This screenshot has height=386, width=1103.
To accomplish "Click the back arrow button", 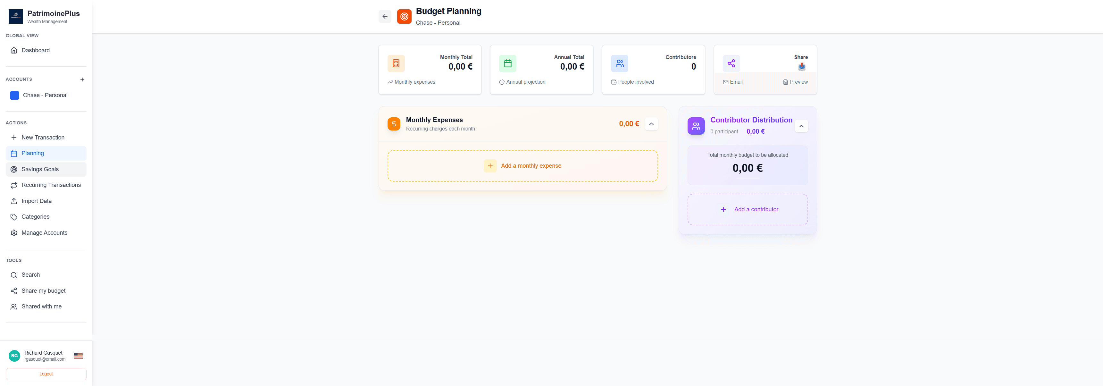I will coord(385,16).
